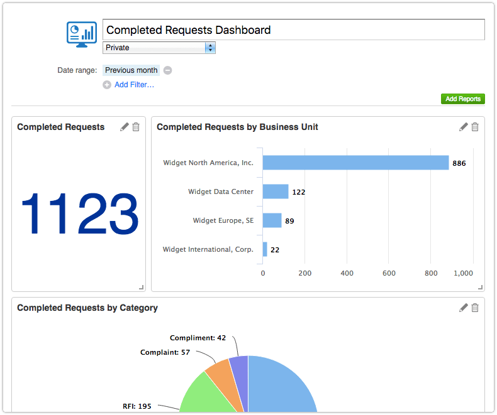Click the plus icon beside Add Filter
Screen dimensions: 497x415
[x=107, y=85]
